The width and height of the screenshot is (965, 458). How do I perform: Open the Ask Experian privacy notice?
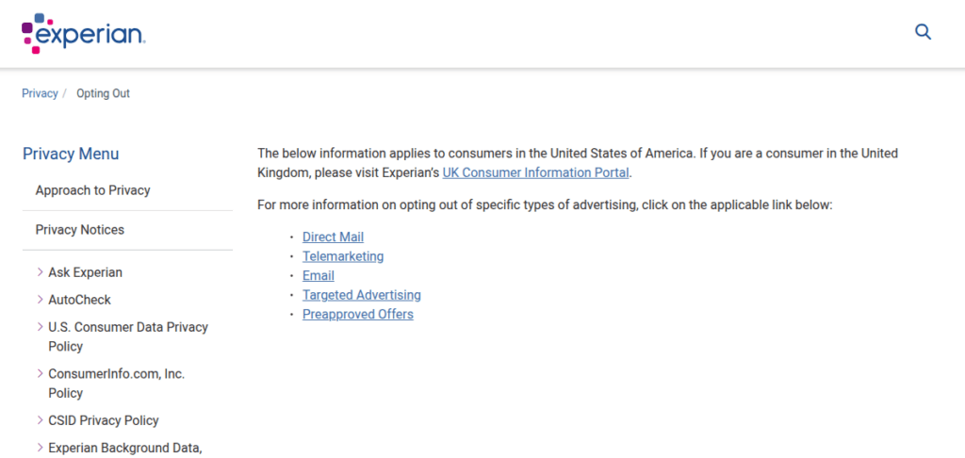[85, 272]
